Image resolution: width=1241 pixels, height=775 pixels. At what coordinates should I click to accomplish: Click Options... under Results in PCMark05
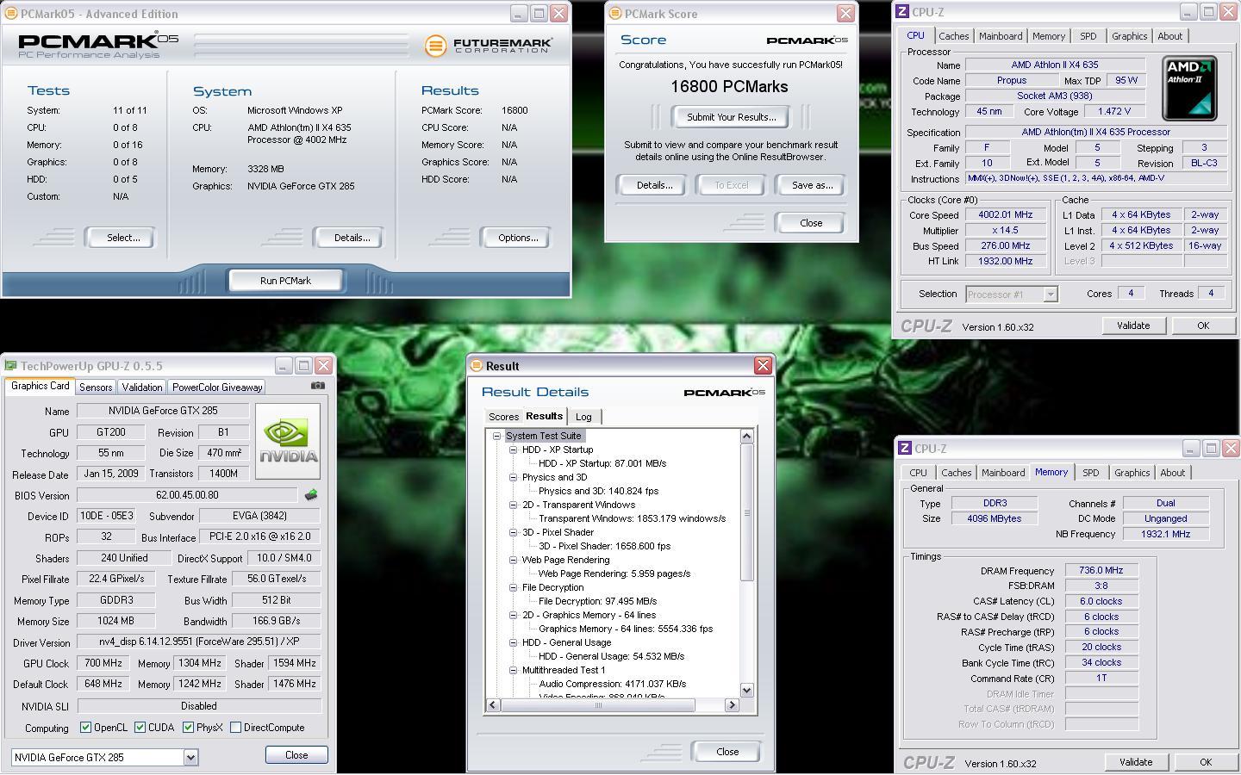(x=517, y=238)
